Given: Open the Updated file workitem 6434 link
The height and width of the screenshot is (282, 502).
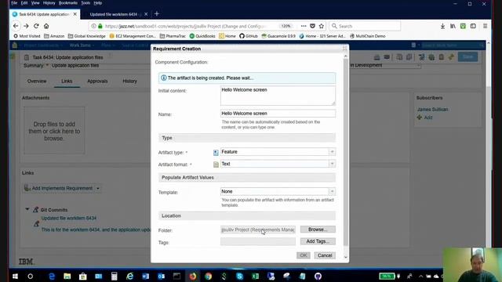Looking at the screenshot, I should tap(69, 218).
